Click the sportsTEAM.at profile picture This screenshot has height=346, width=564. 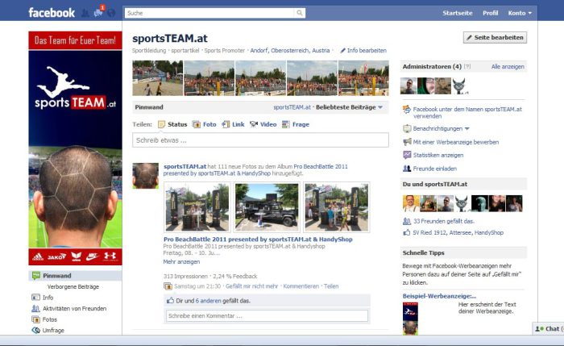[x=75, y=148]
